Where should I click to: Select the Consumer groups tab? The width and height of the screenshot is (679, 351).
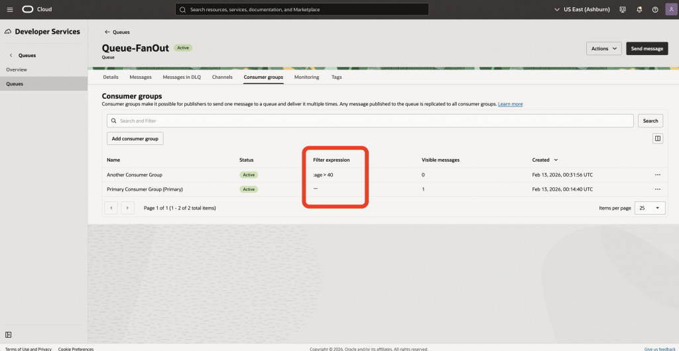[263, 77]
